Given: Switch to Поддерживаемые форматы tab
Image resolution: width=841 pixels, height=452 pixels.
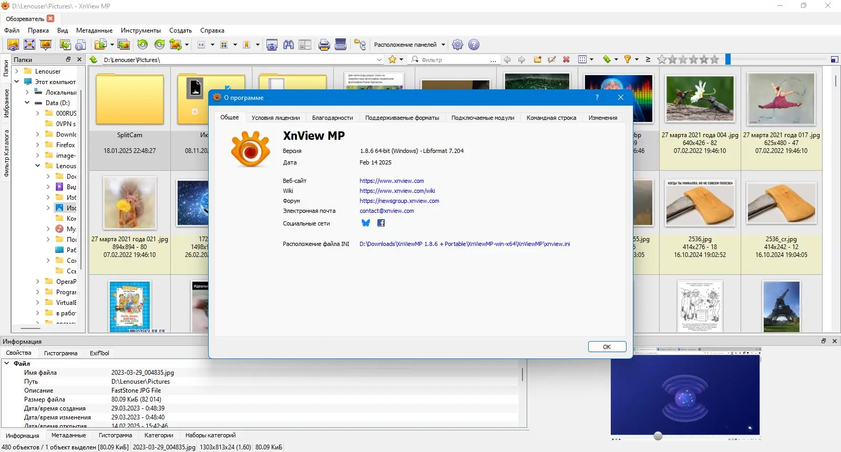Looking at the screenshot, I should pos(402,118).
